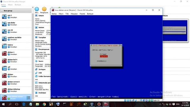Image resolution: width=190 pixels, height=107 pixels.
Task: Click the Jaringan network icon
Action: tap(36, 69)
